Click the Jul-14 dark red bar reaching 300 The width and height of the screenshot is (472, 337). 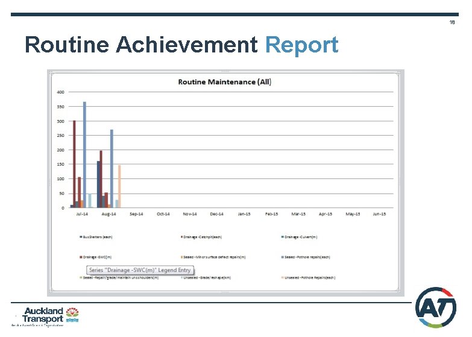(x=74, y=164)
